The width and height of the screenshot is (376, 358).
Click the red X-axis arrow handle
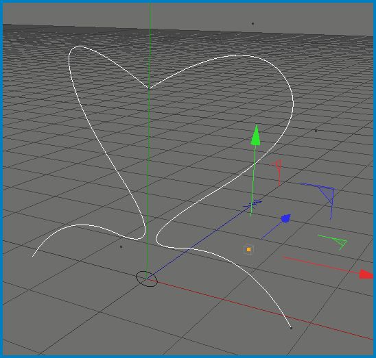(366, 274)
